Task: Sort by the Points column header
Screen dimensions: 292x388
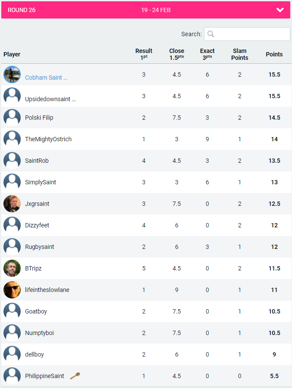Action: (274, 54)
